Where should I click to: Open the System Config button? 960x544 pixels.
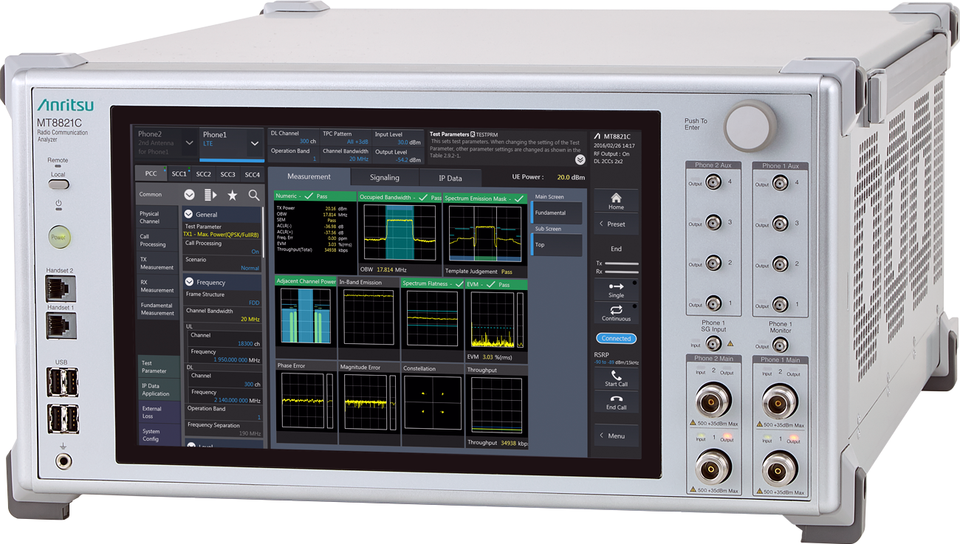coord(158,435)
